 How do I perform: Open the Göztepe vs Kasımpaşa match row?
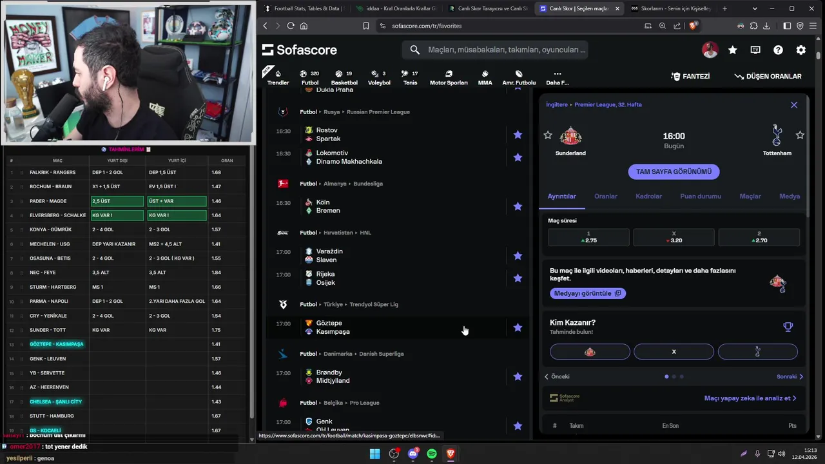(398, 327)
